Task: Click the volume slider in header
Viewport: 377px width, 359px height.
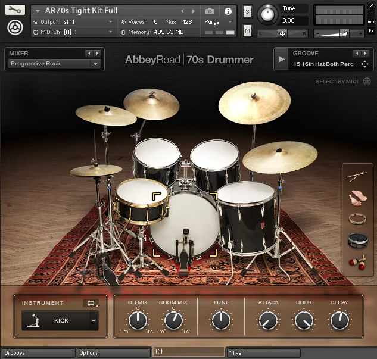Action: (x=339, y=33)
